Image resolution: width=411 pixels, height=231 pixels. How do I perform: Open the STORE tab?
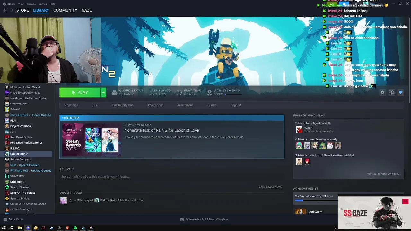tap(22, 10)
